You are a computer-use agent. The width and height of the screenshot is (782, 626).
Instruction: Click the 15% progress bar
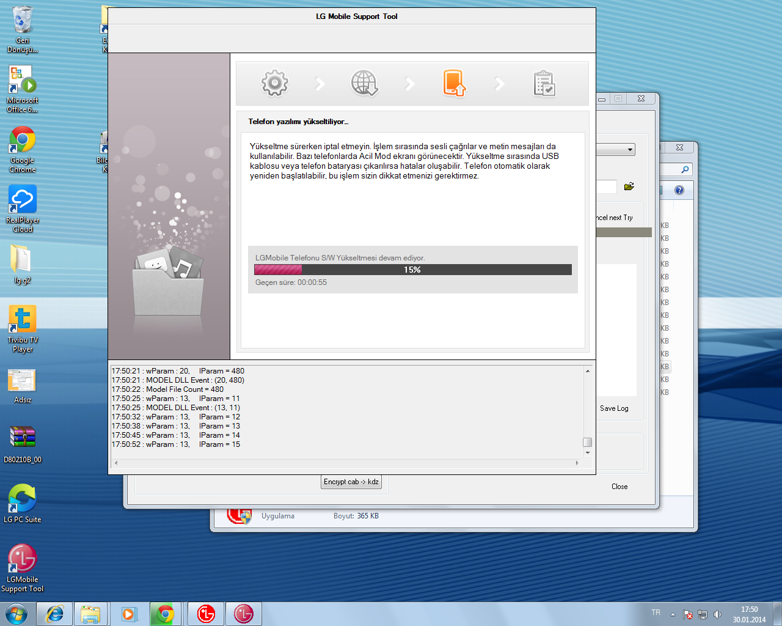point(413,270)
